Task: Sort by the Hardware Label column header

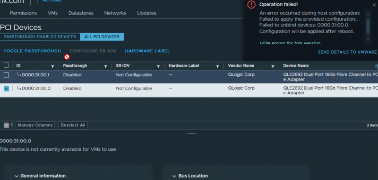Action: (184, 65)
